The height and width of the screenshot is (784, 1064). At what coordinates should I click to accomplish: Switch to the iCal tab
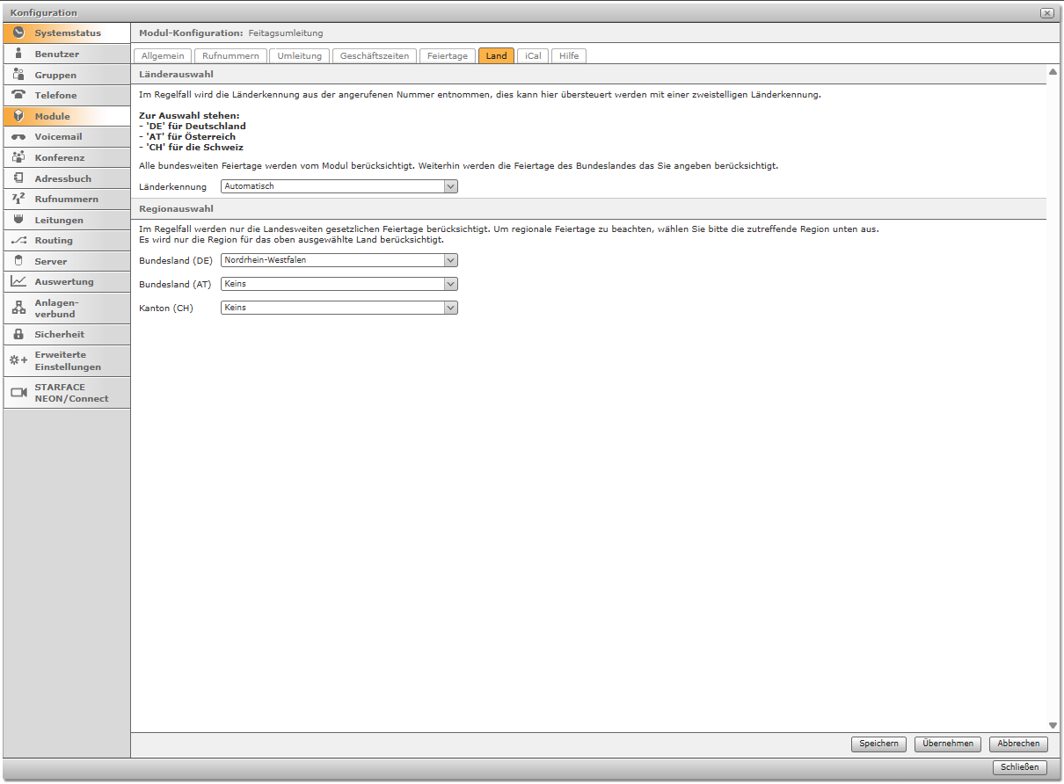(x=533, y=55)
